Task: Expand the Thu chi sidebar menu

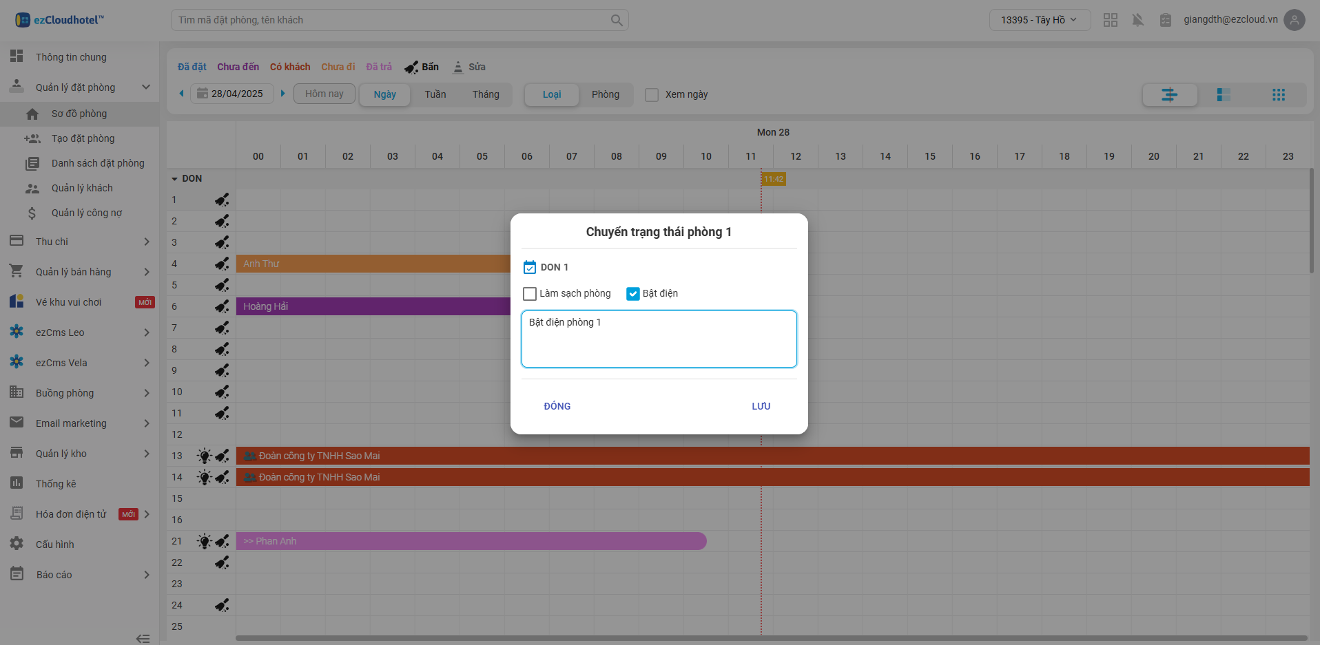Action: tap(79, 242)
